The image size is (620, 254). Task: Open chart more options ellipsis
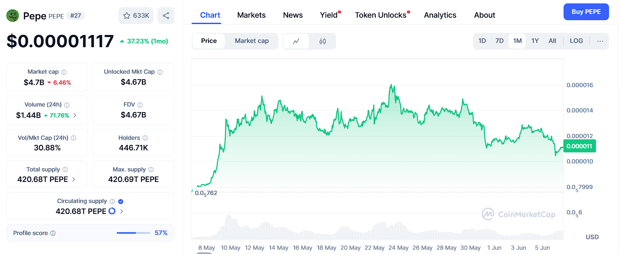tap(600, 41)
